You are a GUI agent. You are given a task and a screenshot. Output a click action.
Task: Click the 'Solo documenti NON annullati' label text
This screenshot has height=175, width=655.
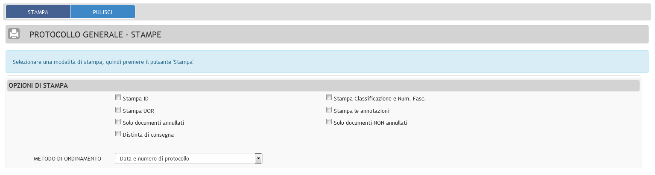[x=371, y=123]
